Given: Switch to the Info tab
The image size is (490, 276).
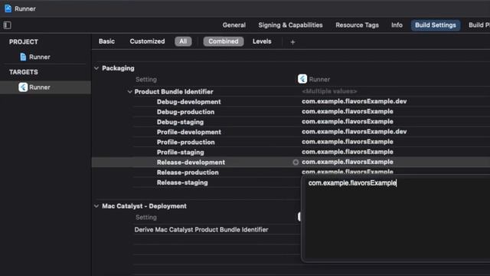Looking at the screenshot, I should pos(397,25).
